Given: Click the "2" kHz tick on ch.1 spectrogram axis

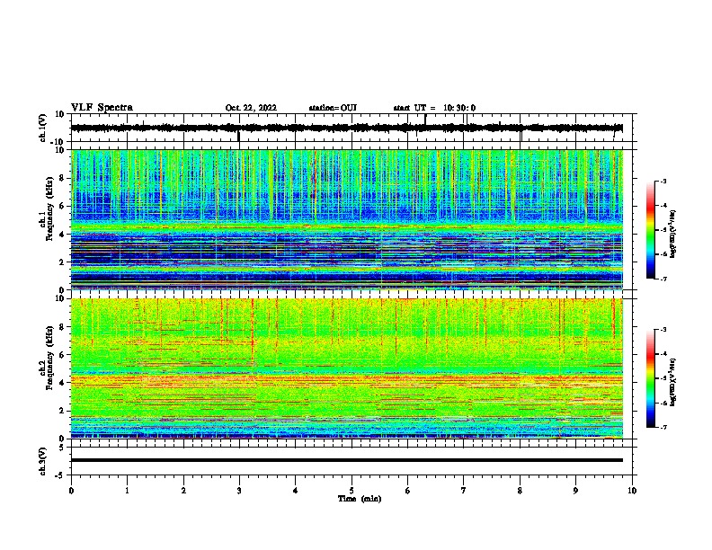Looking at the screenshot, I should (62, 262).
